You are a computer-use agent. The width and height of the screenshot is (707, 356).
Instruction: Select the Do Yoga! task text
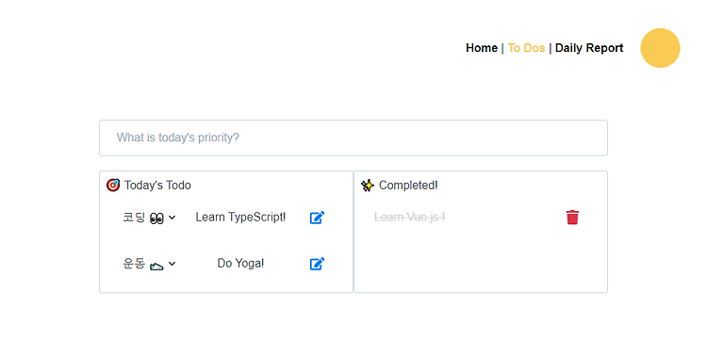point(240,263)
